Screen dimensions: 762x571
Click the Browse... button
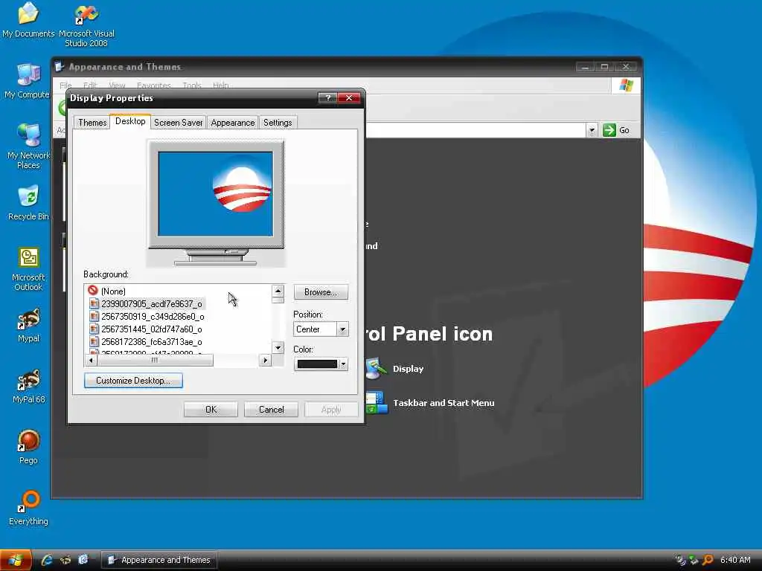coord(321,291)
